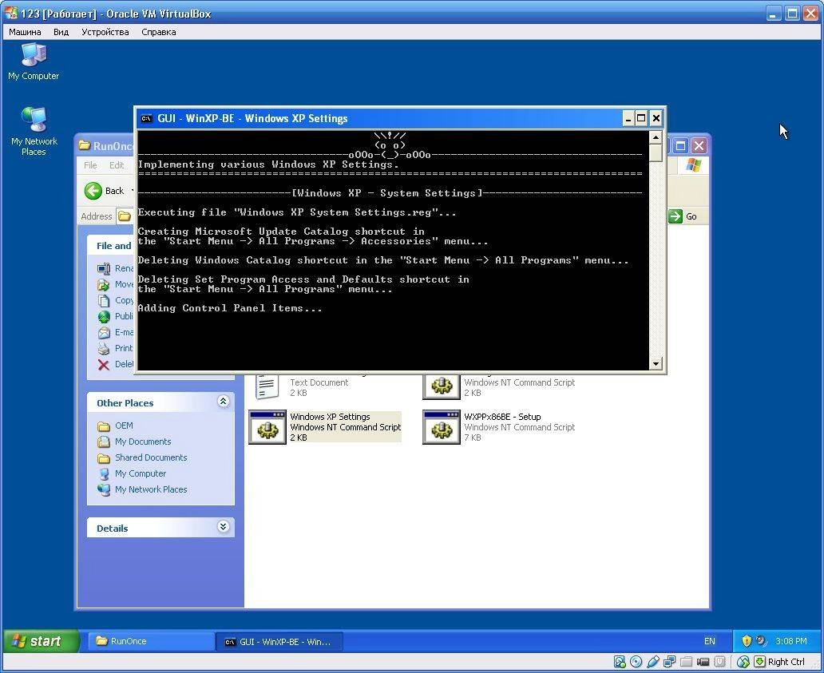Click the Windows flag logo in RunOnce
Screen dimensions: 824x673
693,165
